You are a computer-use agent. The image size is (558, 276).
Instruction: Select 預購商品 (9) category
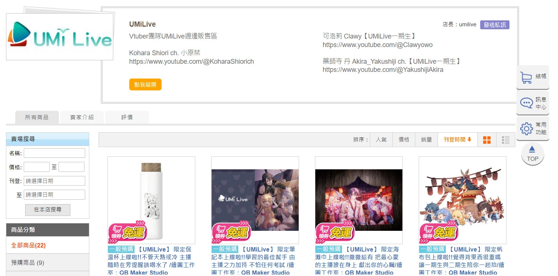tap(28, 263)
